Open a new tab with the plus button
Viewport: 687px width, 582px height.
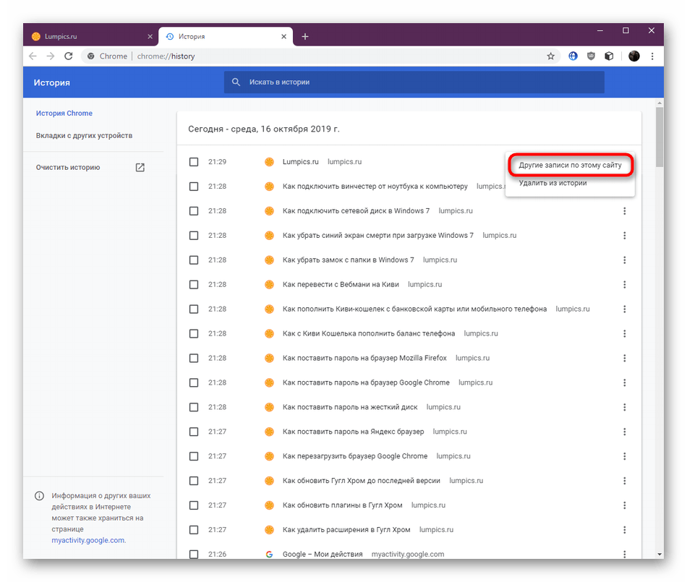click(x=305, y=36)
